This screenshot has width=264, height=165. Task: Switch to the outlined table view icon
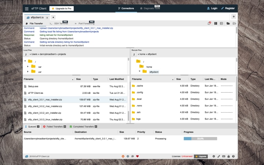(x=221, y=23)
